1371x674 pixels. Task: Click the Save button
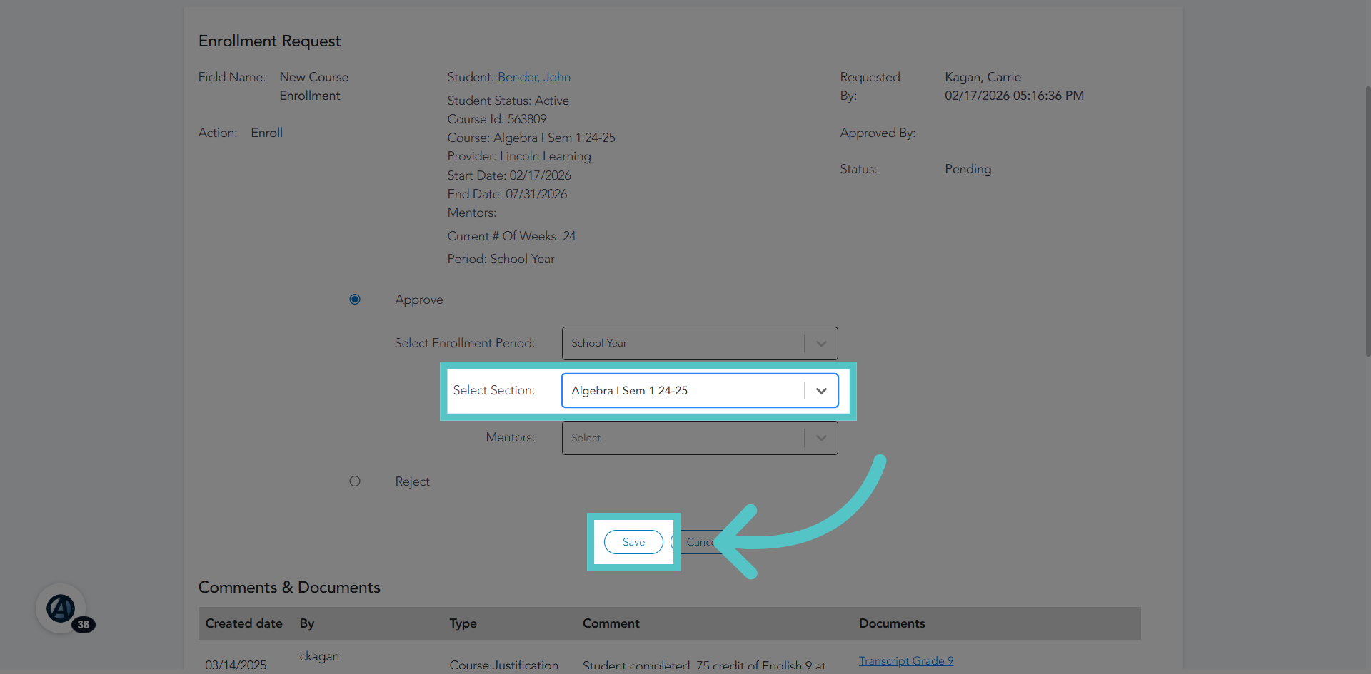pyautogui.click(x=633, y=542)
